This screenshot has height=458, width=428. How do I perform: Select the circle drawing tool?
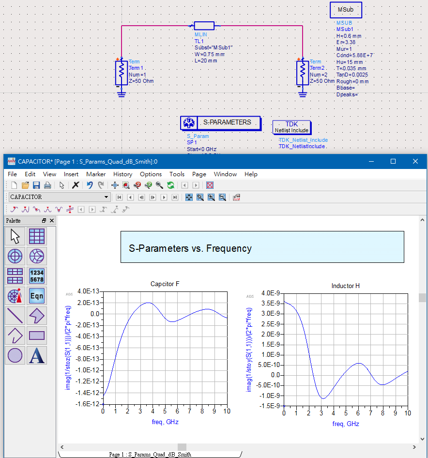(15, 355)
